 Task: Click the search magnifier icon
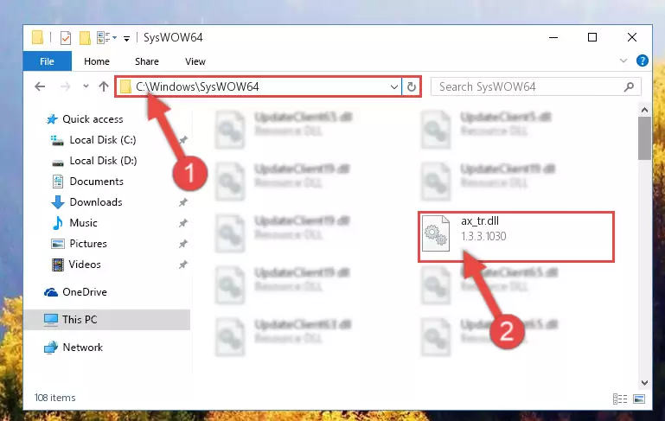pos(629,87)
